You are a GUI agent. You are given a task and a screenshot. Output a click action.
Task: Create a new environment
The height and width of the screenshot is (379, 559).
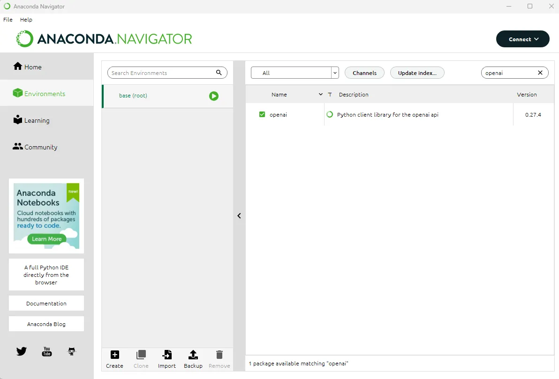(114, 359)
